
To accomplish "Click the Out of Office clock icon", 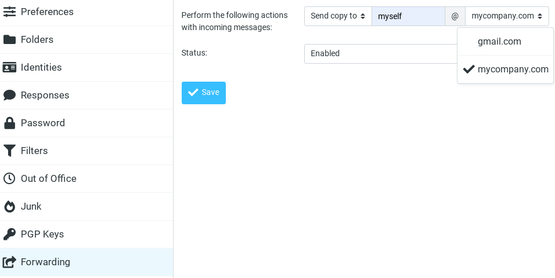I will [9, 178].
